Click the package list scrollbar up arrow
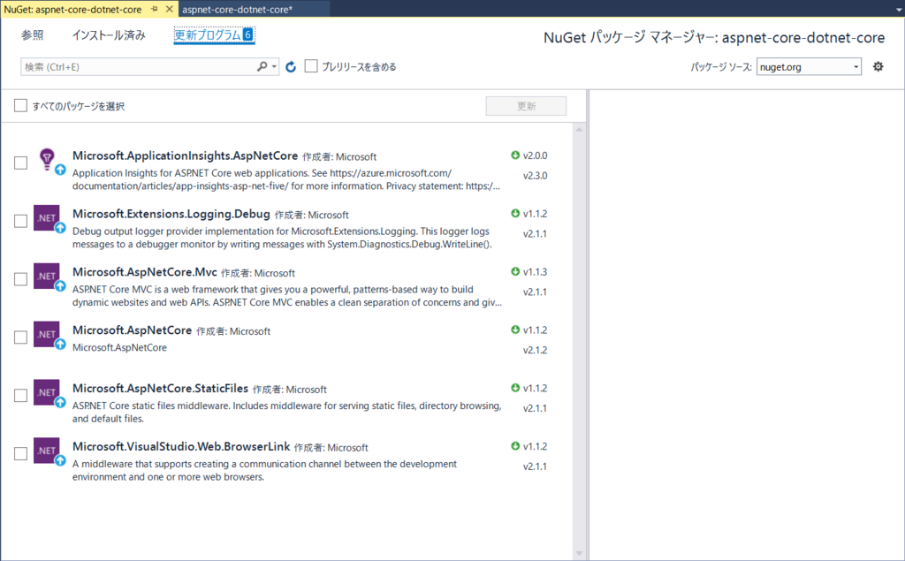Image resolution: width=905 pixels, height=561 pixels. point(579,130)
